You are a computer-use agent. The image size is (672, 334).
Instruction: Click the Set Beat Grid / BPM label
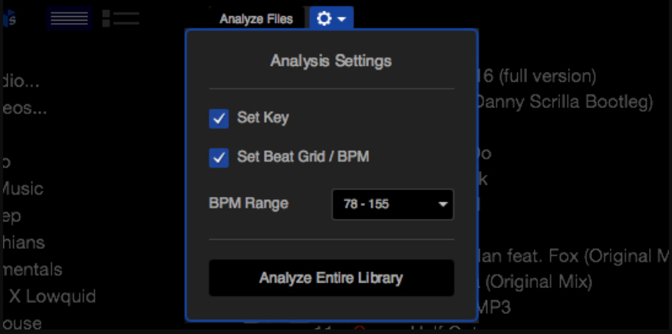pyautogui.click(x=303, y=157)
